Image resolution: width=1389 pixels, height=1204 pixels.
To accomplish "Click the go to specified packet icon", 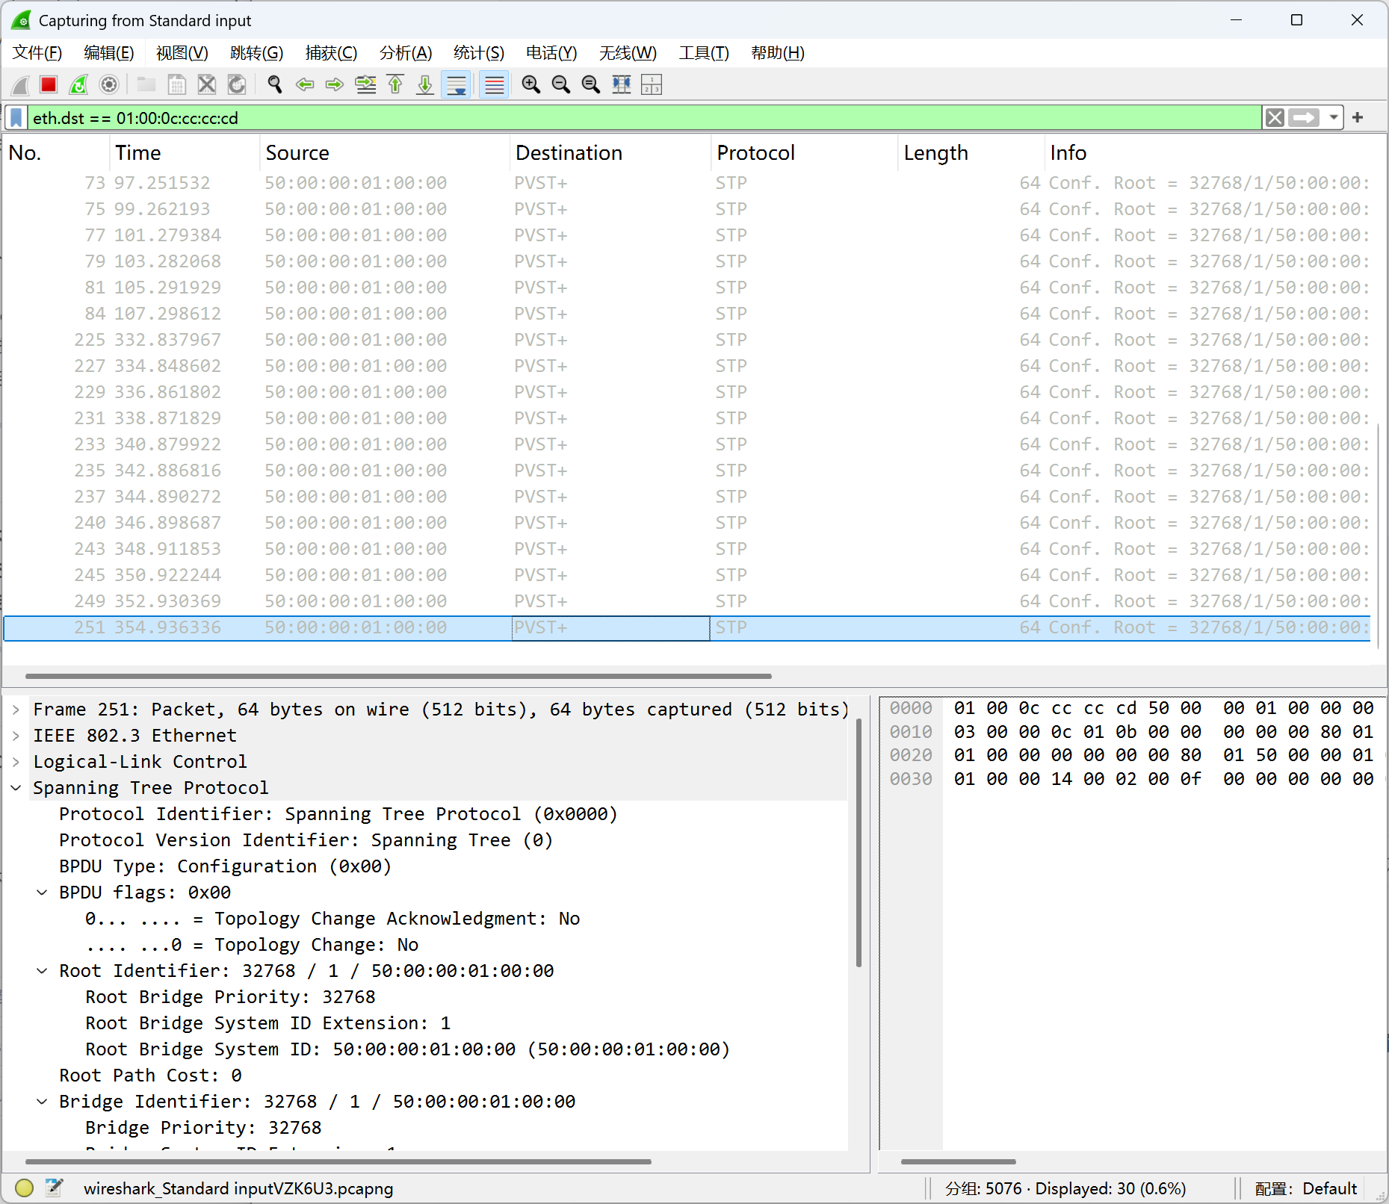I will 365,85.
